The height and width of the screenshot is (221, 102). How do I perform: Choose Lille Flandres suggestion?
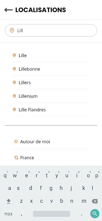pos(51,110)
